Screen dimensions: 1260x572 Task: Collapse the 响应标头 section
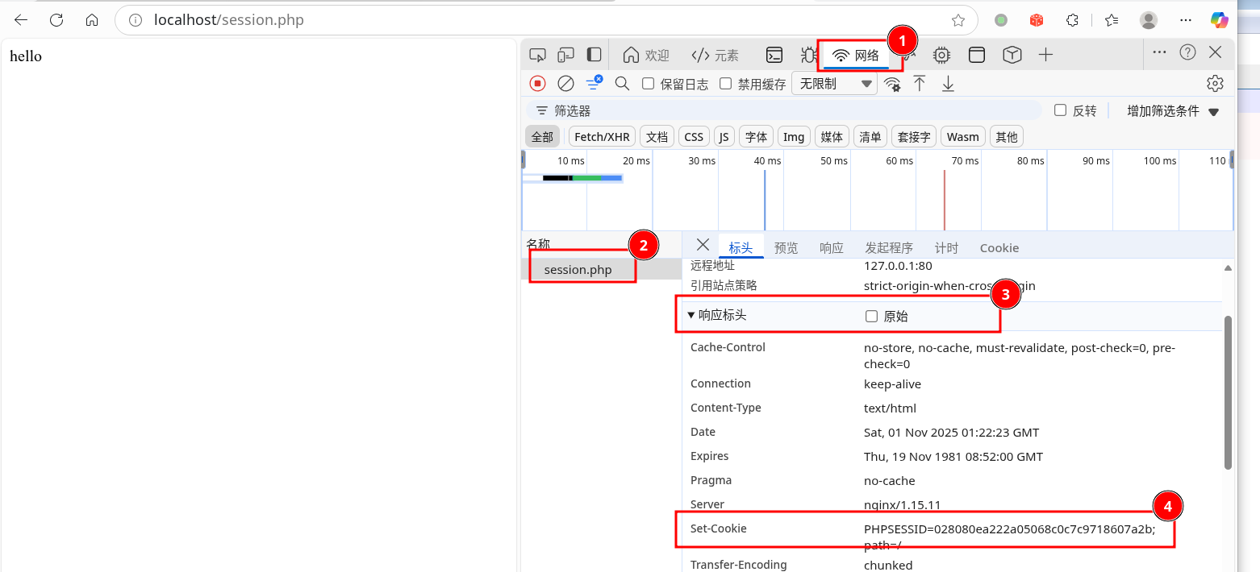(691, 315)
